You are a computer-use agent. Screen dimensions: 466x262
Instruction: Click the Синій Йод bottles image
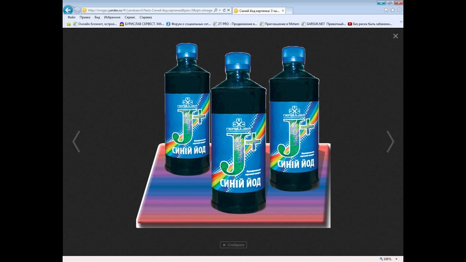pos(233,135)
